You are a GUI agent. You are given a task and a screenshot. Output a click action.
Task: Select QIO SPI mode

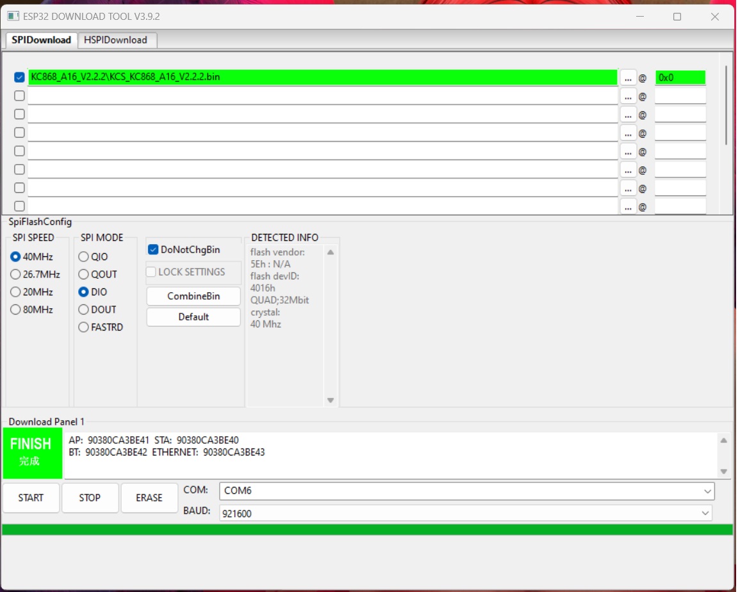[84, 257]
